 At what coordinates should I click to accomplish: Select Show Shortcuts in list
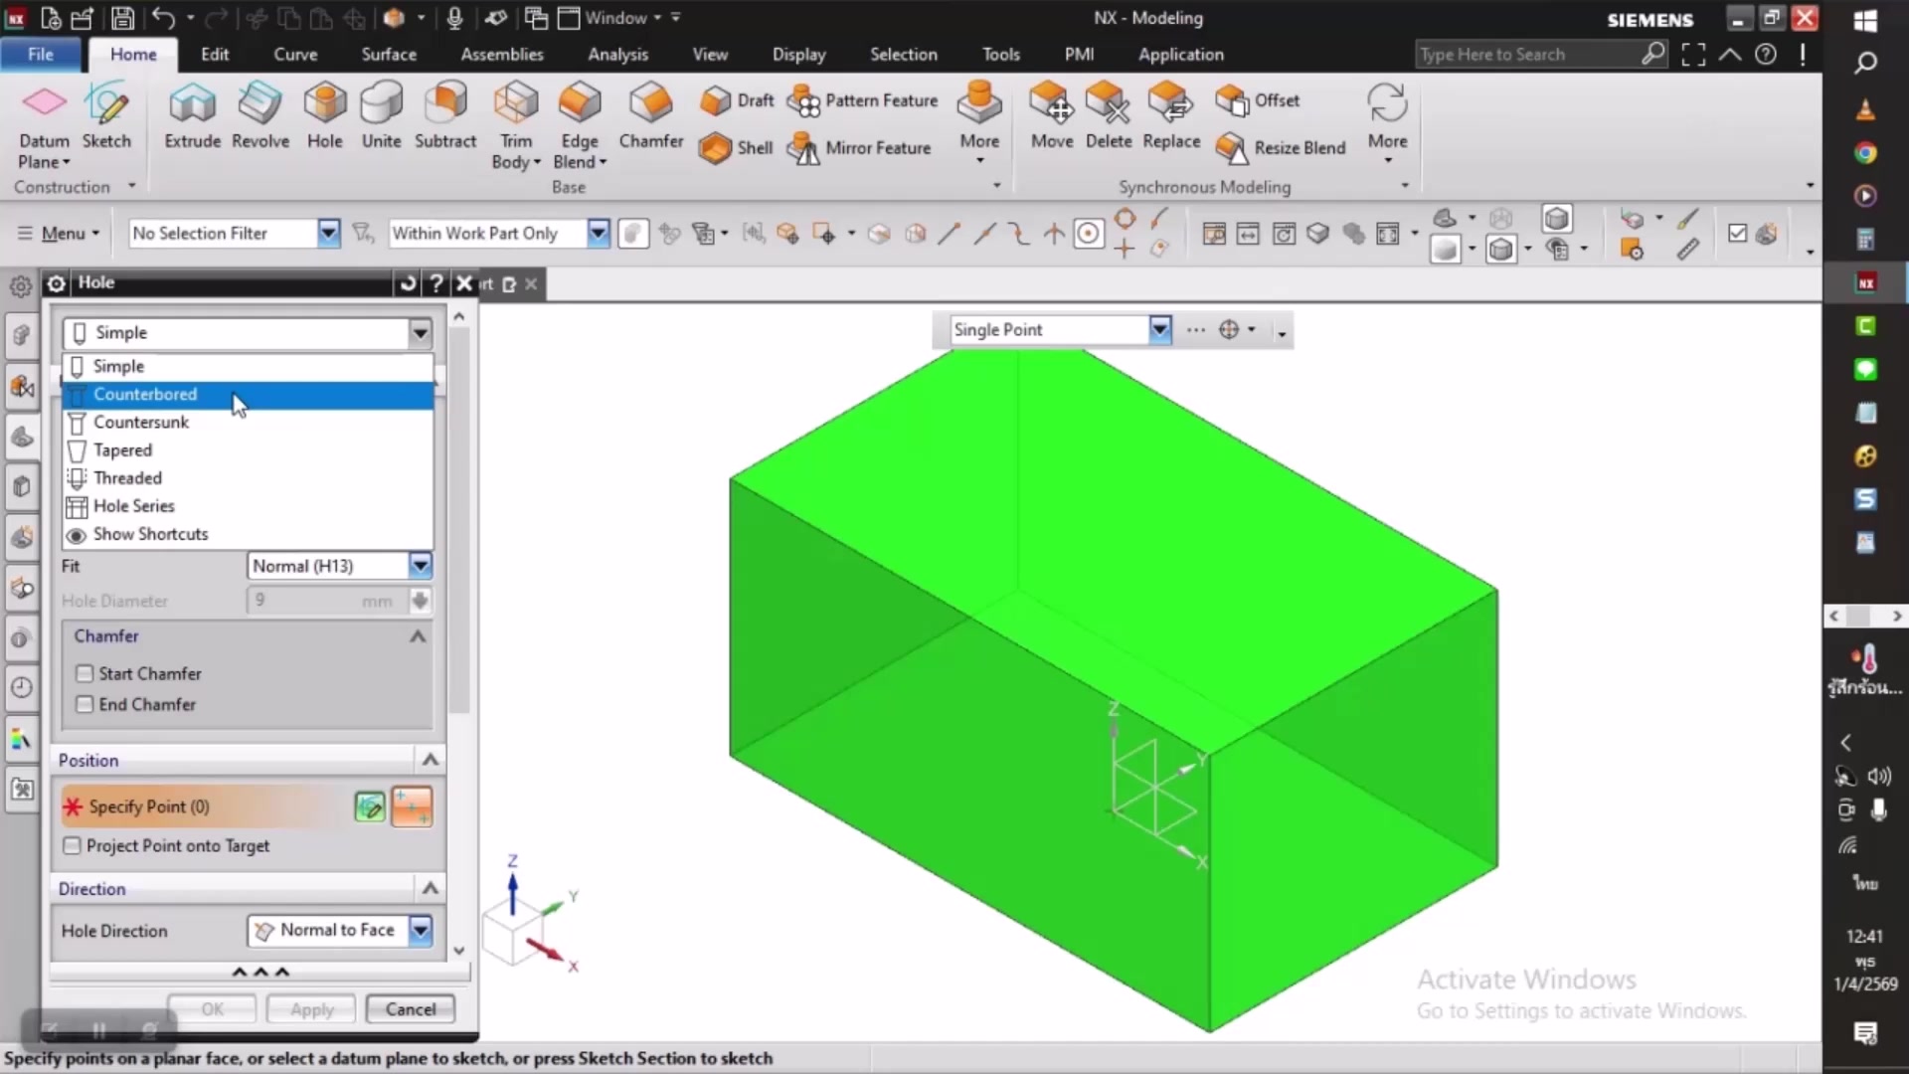coord(248,534)
